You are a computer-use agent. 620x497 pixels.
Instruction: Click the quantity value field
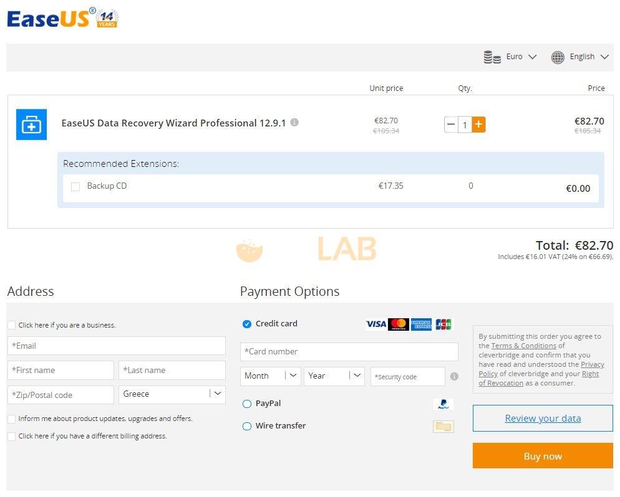click(465, 125)
